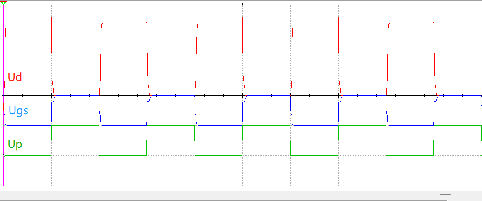The image size is (482, 201).
Task: Click the last Up high-level plateau at right edge
Action: point(457,125)
